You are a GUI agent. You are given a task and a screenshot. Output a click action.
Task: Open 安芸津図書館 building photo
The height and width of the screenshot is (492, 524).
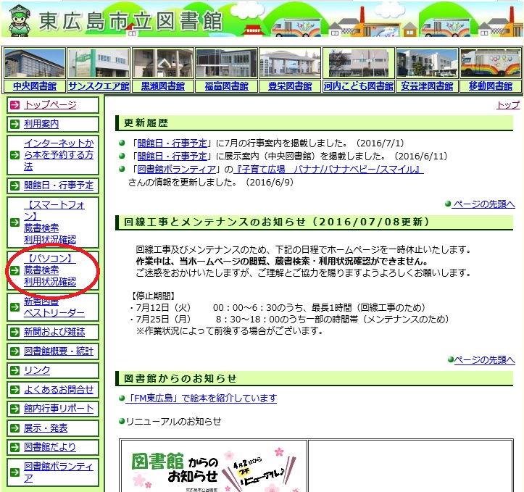click(x=427, y=63)
